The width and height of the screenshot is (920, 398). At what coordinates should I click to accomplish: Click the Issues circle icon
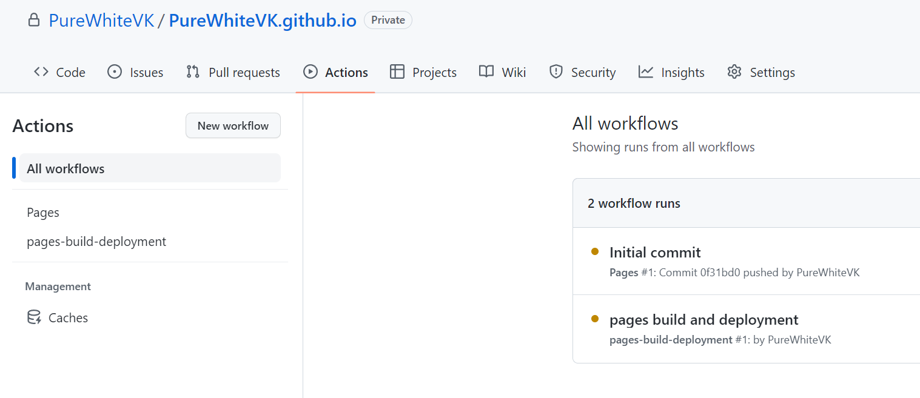coord(114,72)
